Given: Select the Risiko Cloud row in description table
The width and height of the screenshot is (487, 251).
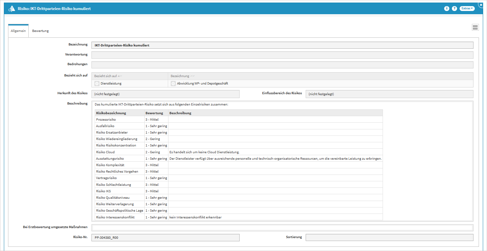Looking at the screenshot, I should pos(105,152).
